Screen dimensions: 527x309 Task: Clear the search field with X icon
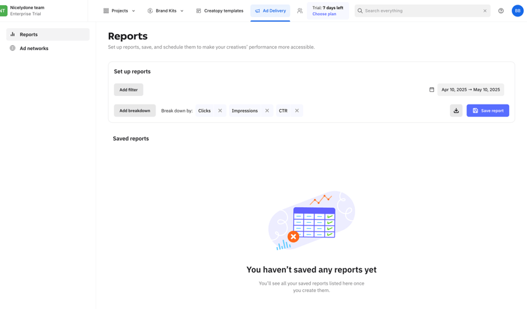485,11
